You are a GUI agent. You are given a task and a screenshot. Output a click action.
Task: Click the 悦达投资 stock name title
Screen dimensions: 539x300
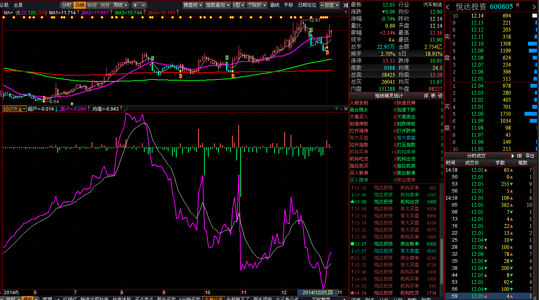click(x=471, y=7)
